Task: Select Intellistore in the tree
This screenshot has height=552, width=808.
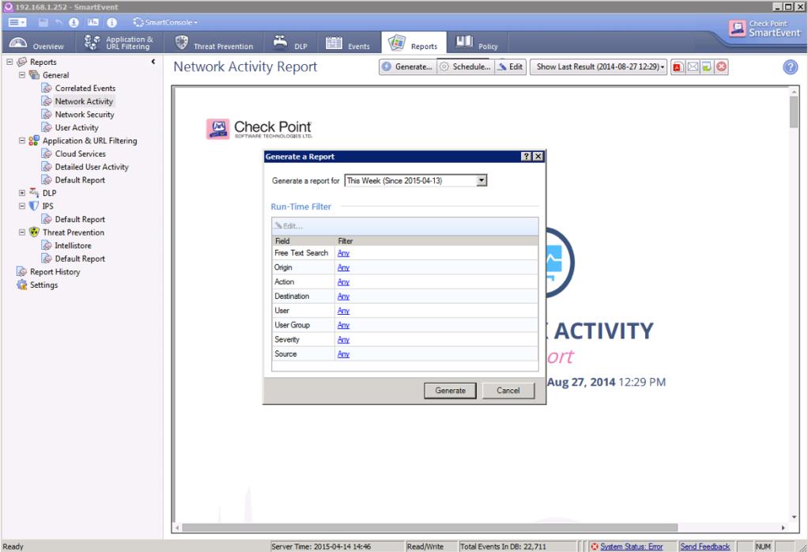Action: (74, 246)
